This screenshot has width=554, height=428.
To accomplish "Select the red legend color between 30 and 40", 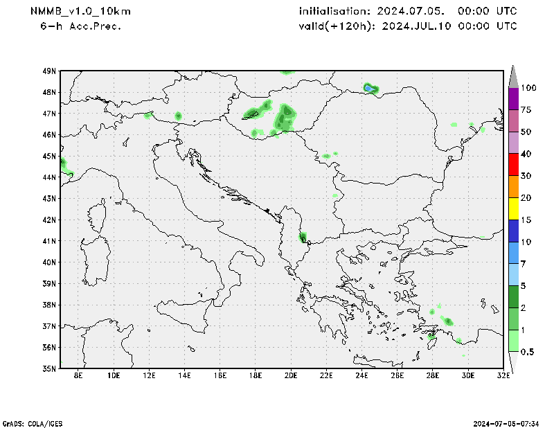I will coord(513,165).
